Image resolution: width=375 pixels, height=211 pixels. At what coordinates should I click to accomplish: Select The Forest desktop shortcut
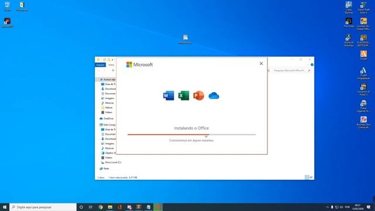pos(349,22)
